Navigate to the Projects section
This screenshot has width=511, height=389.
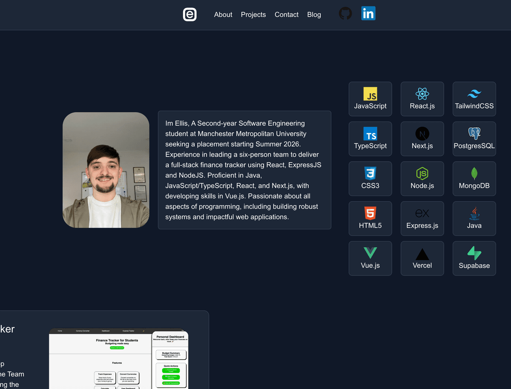[x=253, y=14]
